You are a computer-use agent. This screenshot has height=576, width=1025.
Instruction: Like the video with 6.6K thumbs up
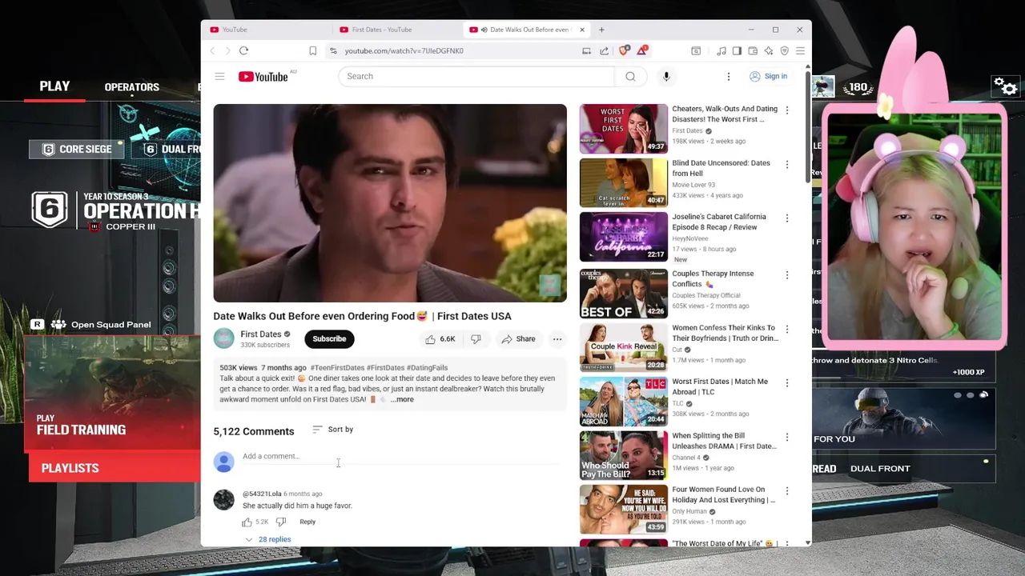pyautogui.click(x=440, y=339)
